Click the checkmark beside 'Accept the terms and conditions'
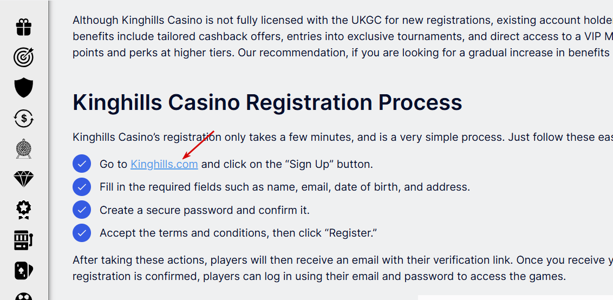 tap(81, 233)
